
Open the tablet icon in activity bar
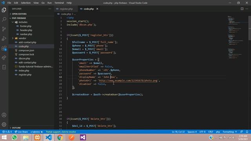tap(4, 67)
